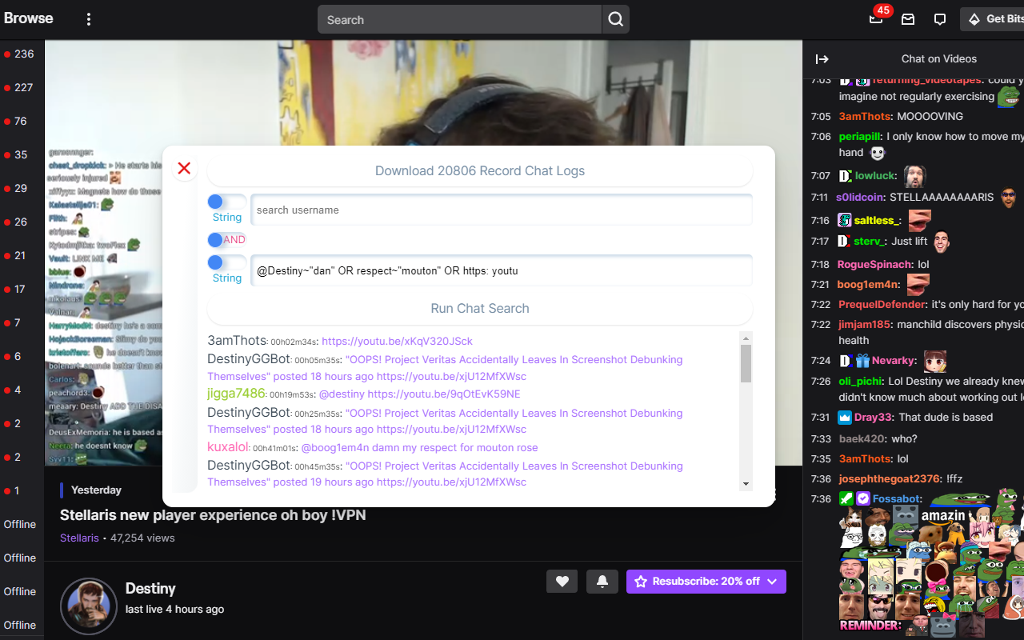Click RogueSpinach username in chat
Screen dimensions: 1024x640
click(875, 265)
